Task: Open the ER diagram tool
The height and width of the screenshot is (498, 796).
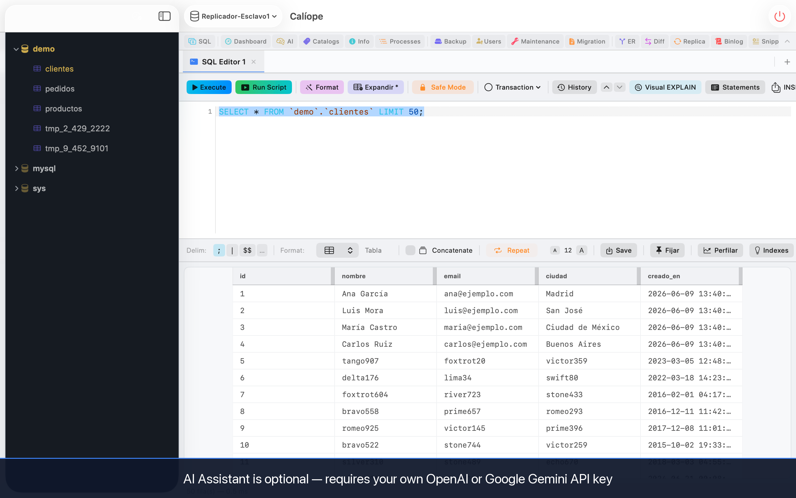Action: [627, 41]
